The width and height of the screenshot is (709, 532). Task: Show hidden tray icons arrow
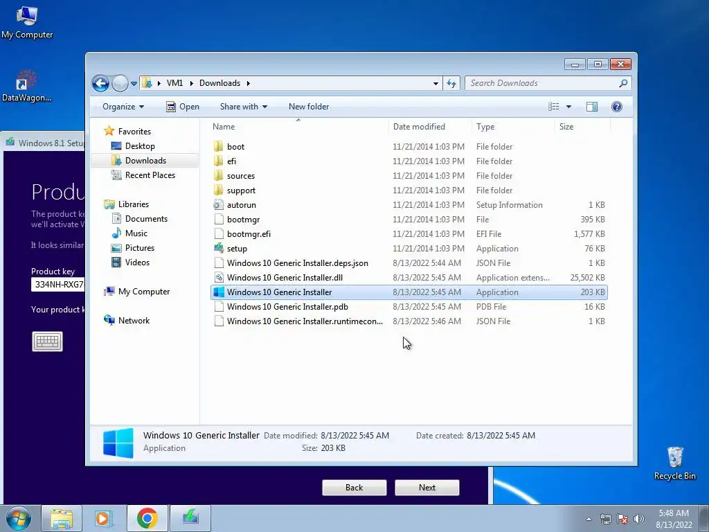589,519
